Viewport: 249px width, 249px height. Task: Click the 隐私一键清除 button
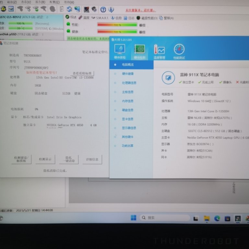69,159
